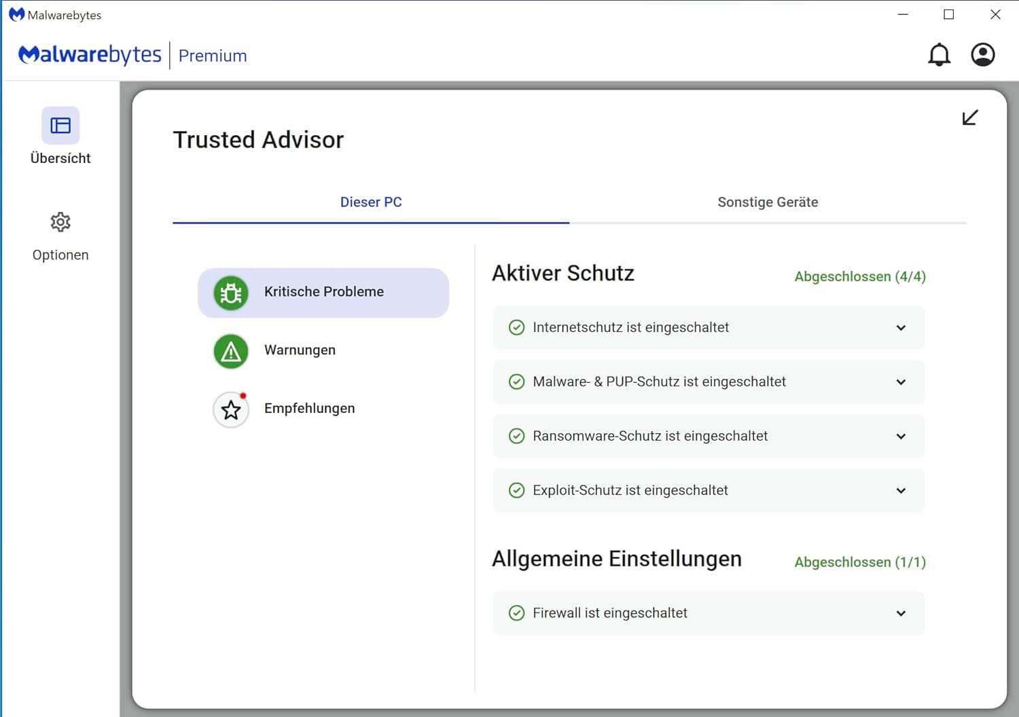Expand the Exploit-Schutz details

(901, 491)
